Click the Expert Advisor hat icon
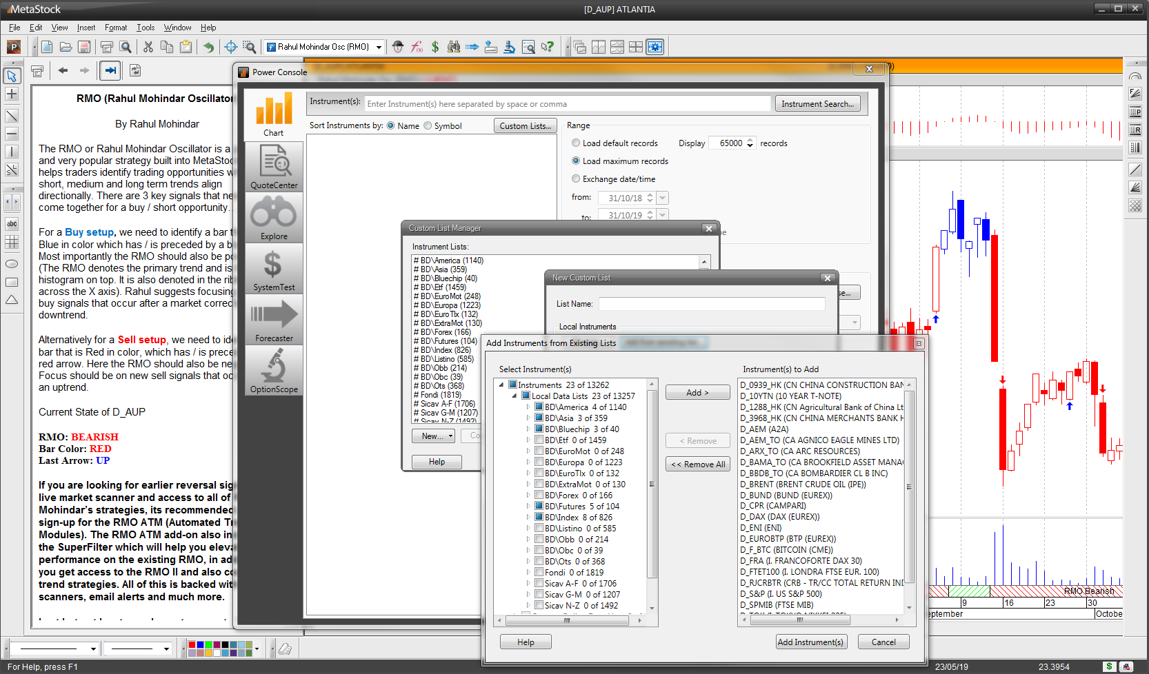 click(398, 47)
